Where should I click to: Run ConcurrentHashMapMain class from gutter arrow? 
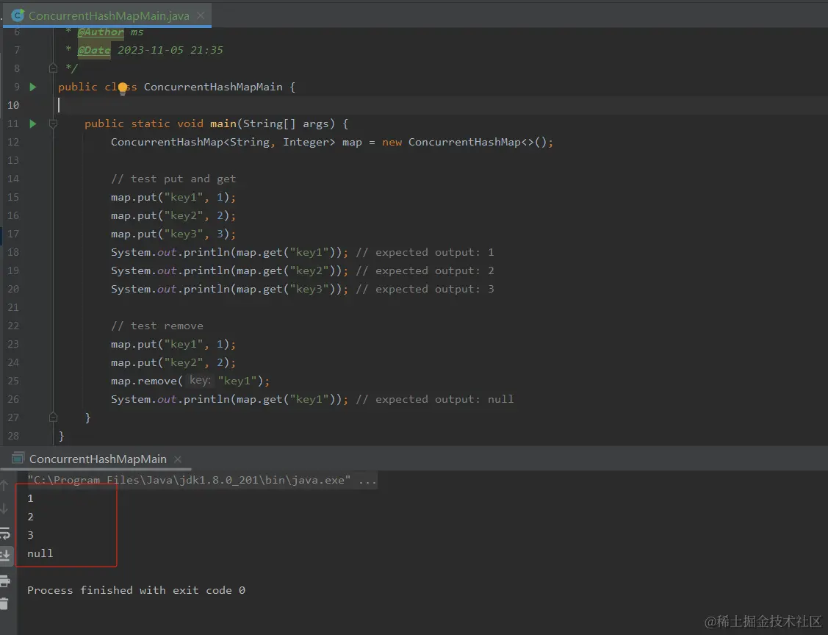tap(33, 87)
